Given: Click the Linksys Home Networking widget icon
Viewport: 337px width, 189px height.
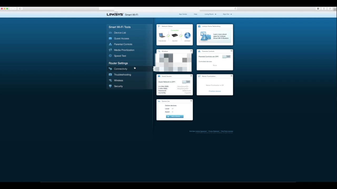Looking at the screenshot, I should pyautogui.click(x=199, y=26).
